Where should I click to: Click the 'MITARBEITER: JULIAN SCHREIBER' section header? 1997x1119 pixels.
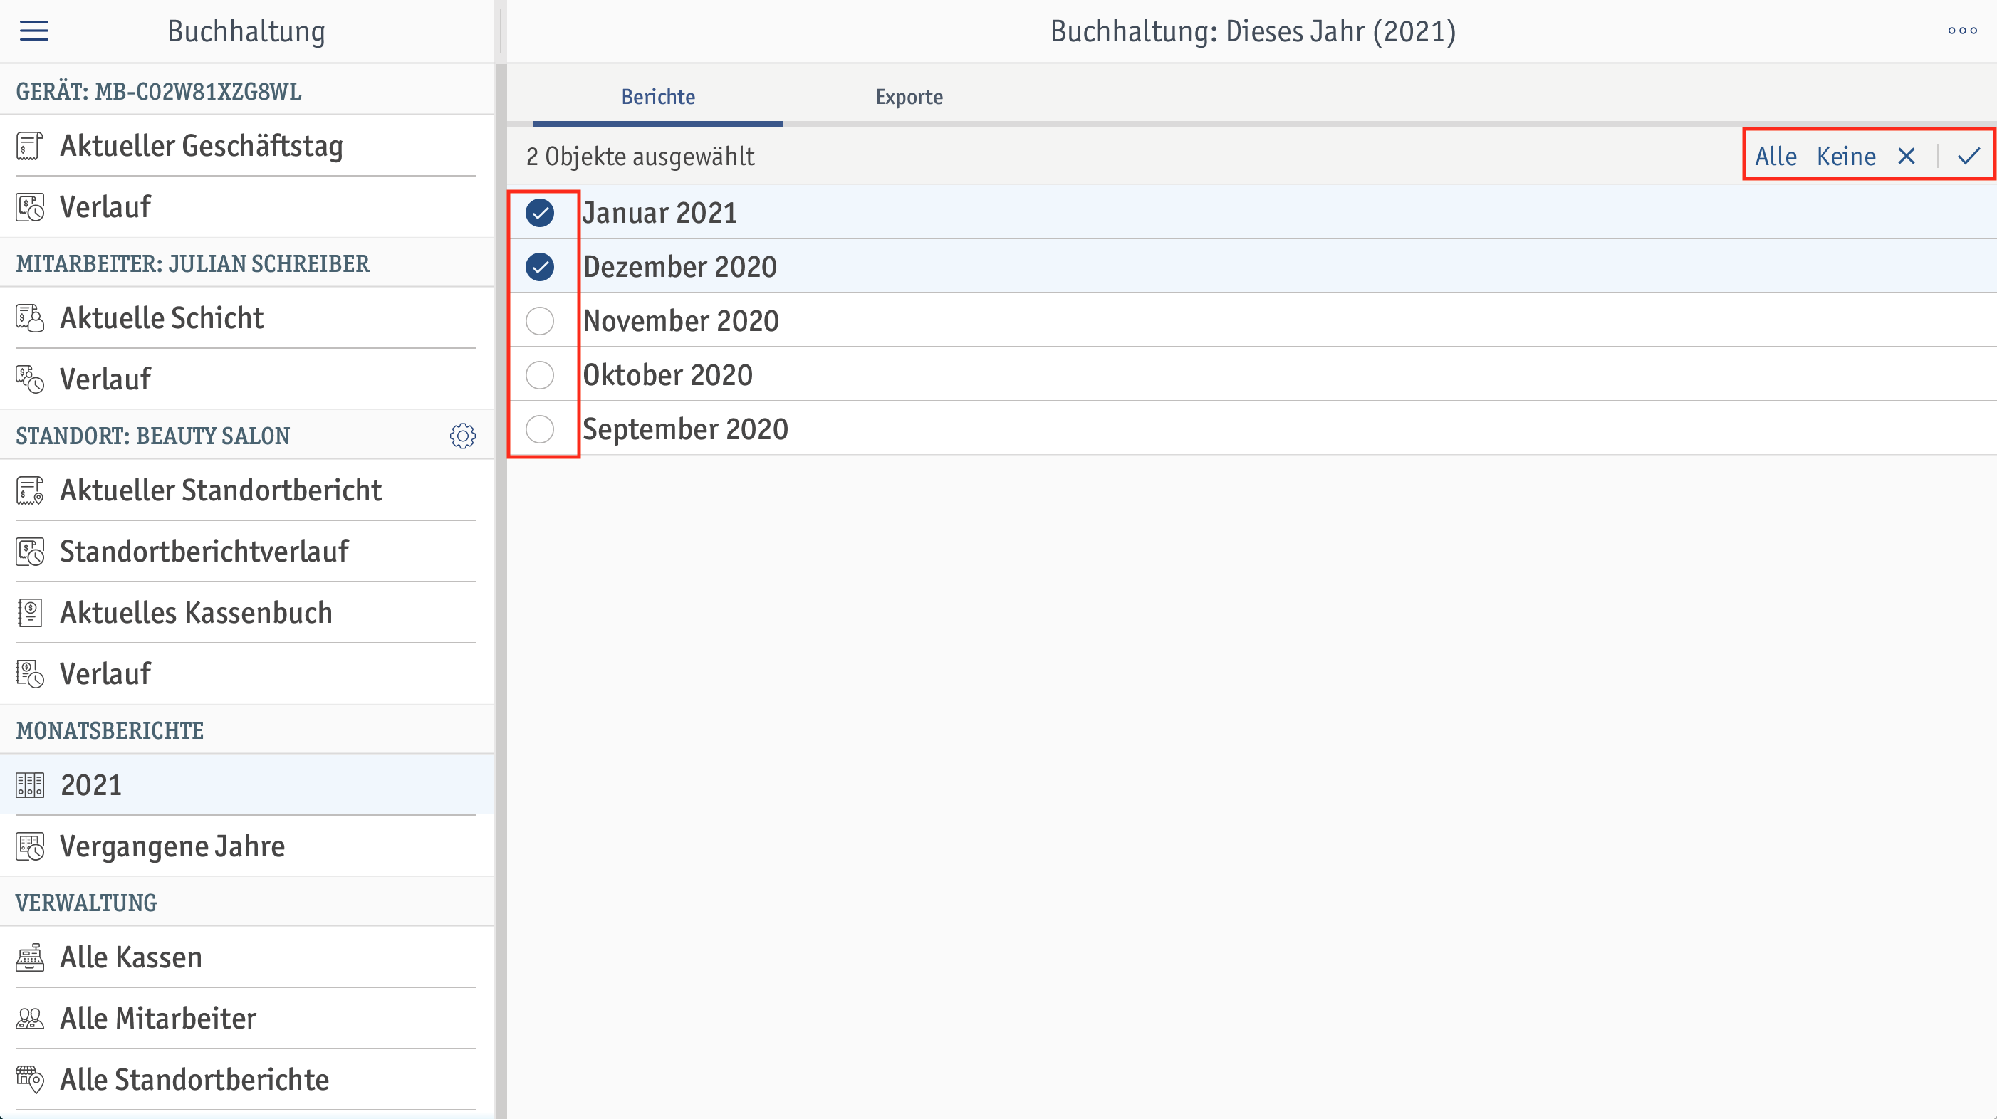pyautogui.click(x=192, y=263)
